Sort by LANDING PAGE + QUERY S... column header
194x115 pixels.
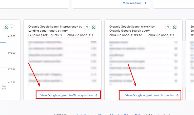click(46, 35)
